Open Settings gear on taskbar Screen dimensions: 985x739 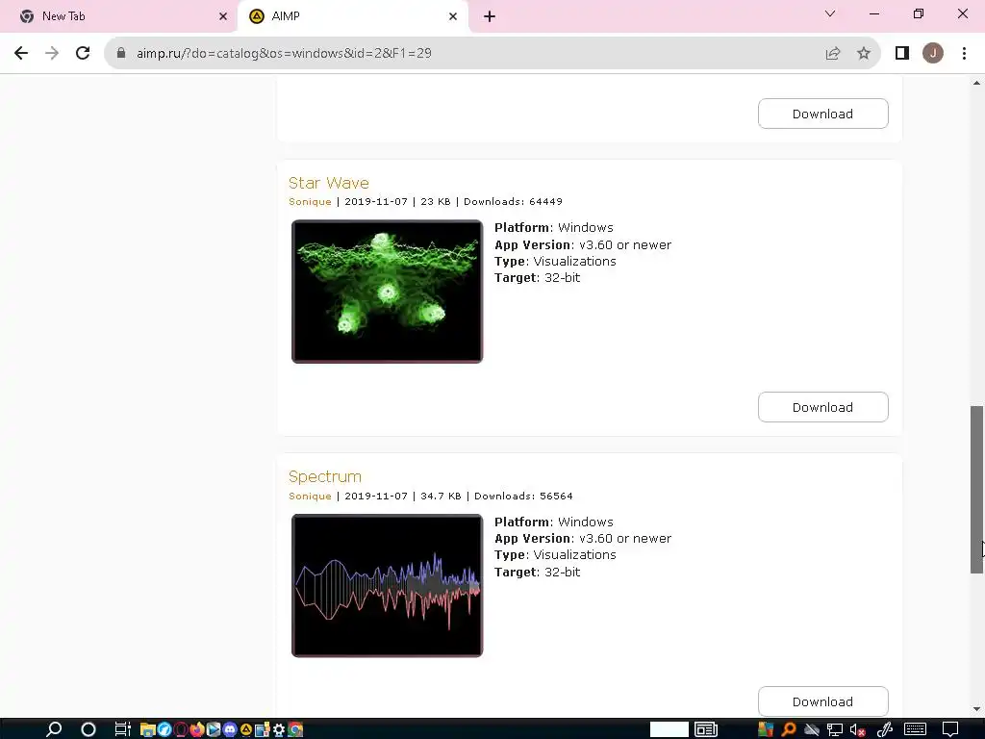point(278,729)
